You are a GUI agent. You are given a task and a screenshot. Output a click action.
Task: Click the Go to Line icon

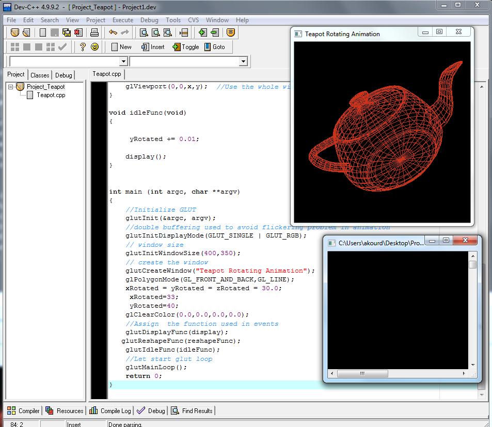184,33
